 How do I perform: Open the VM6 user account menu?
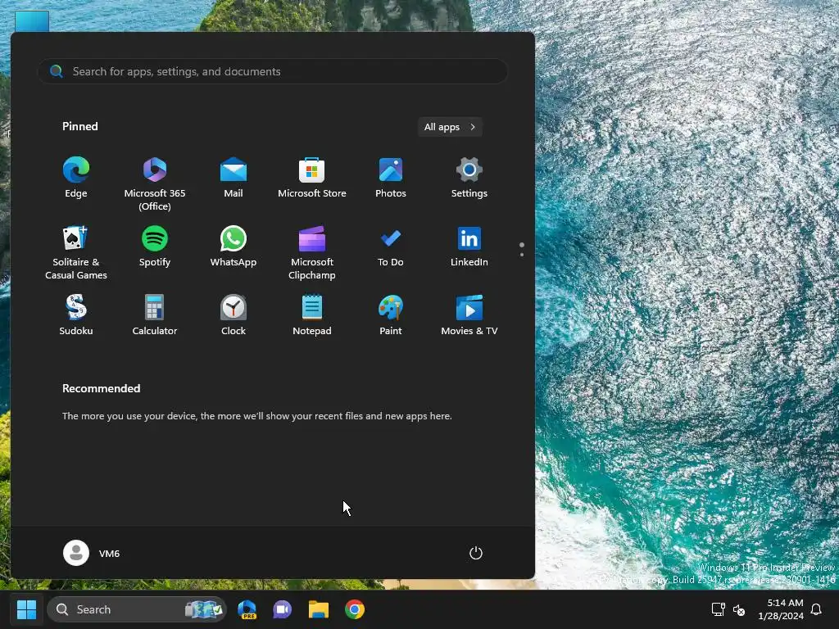pos(92,553)
